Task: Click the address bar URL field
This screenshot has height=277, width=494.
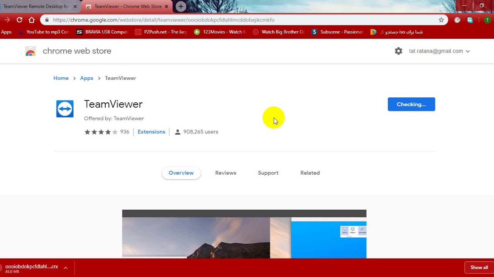Action: click(243, 20)
